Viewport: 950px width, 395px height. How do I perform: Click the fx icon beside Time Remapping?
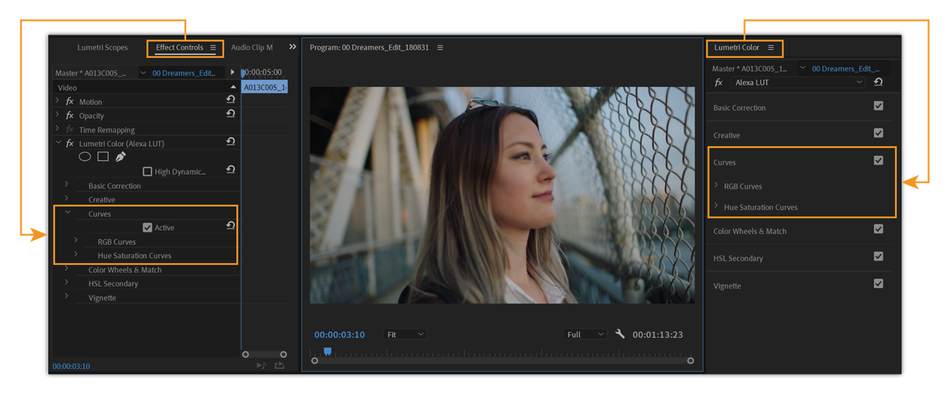(70, 130)
